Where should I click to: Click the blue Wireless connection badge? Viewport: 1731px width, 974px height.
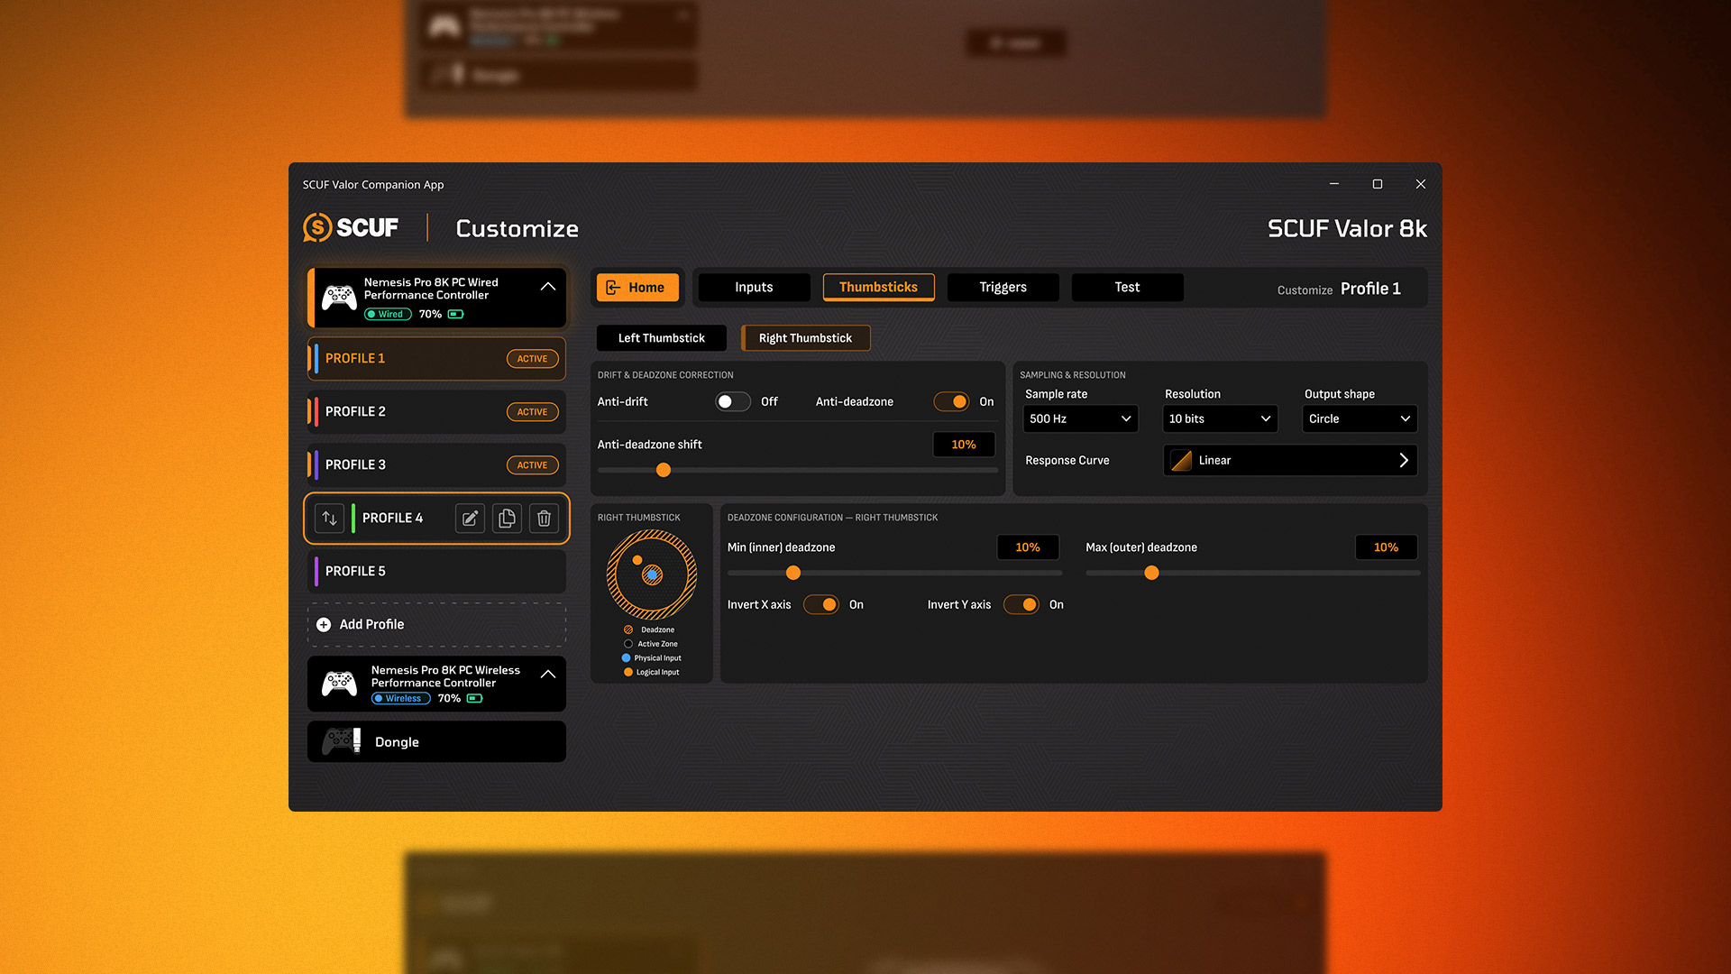(x=400, y=699)
